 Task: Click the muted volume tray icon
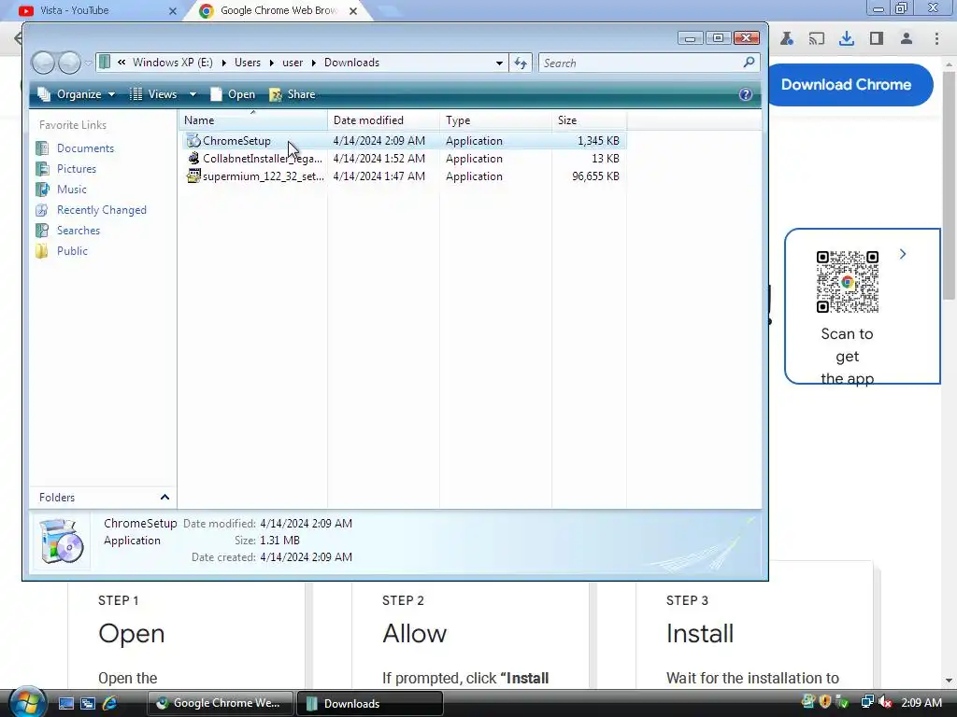tap(885, 702)
